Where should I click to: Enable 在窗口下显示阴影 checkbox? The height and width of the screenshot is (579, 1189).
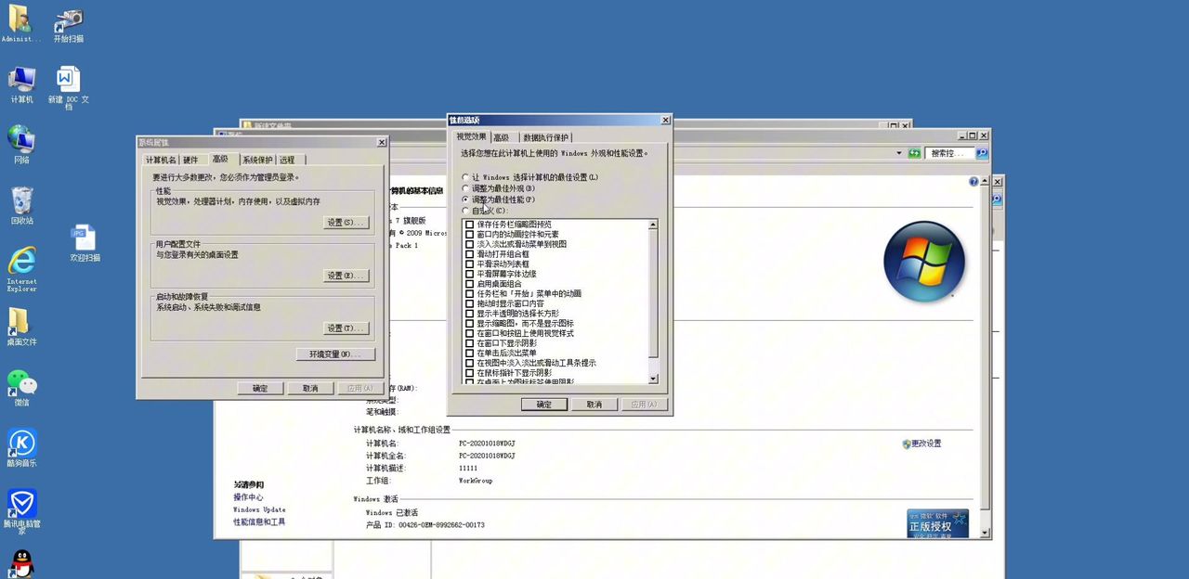pyautogui.click(x=470, y=343)
